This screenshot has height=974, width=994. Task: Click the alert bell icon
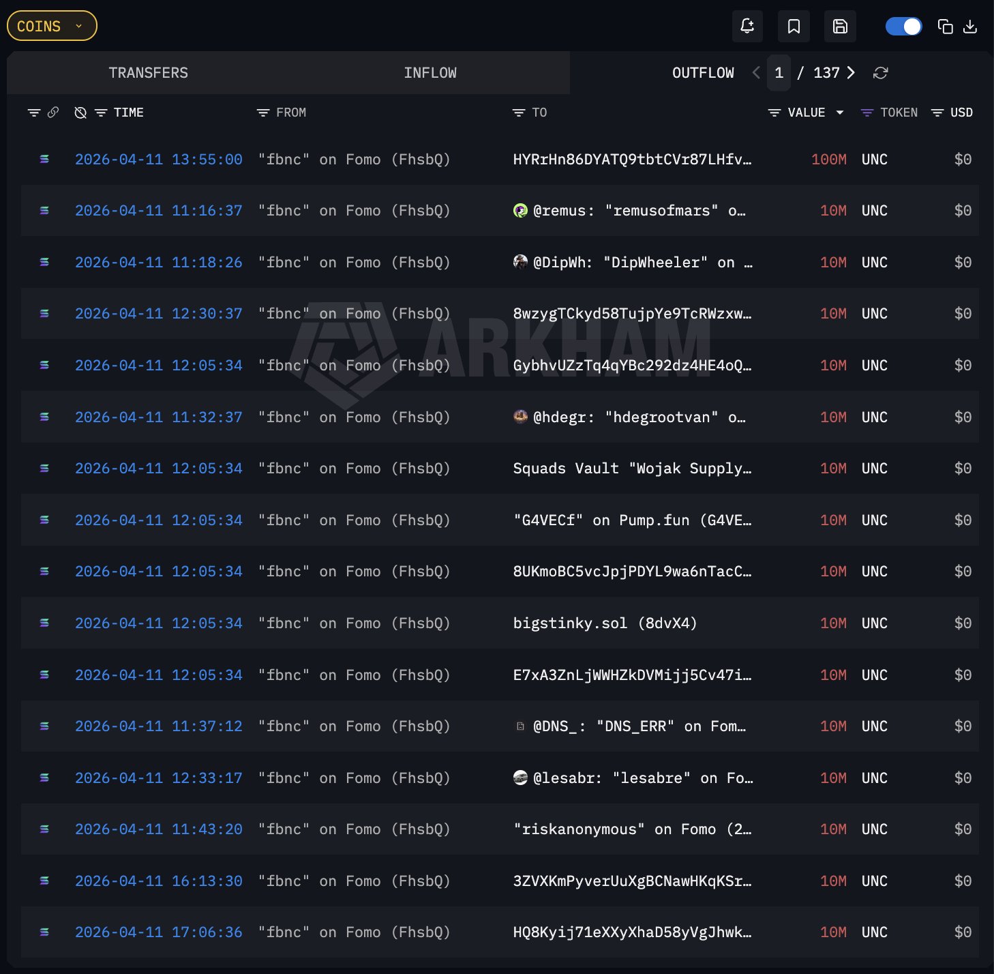pos(747,27)
